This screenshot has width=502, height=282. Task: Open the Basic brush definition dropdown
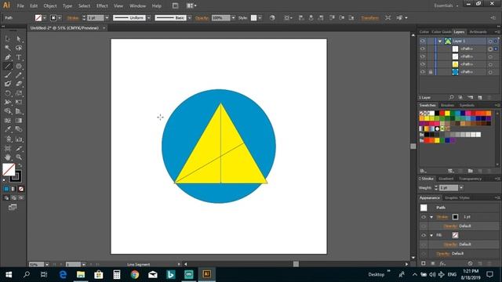pyautogui.click(x=190, y=18)
